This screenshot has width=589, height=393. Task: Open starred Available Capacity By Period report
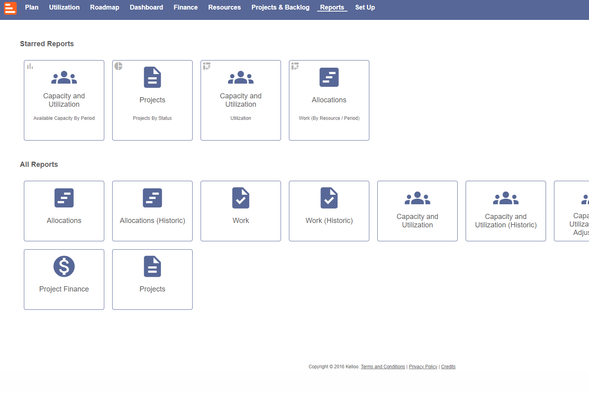click(64, 100)
